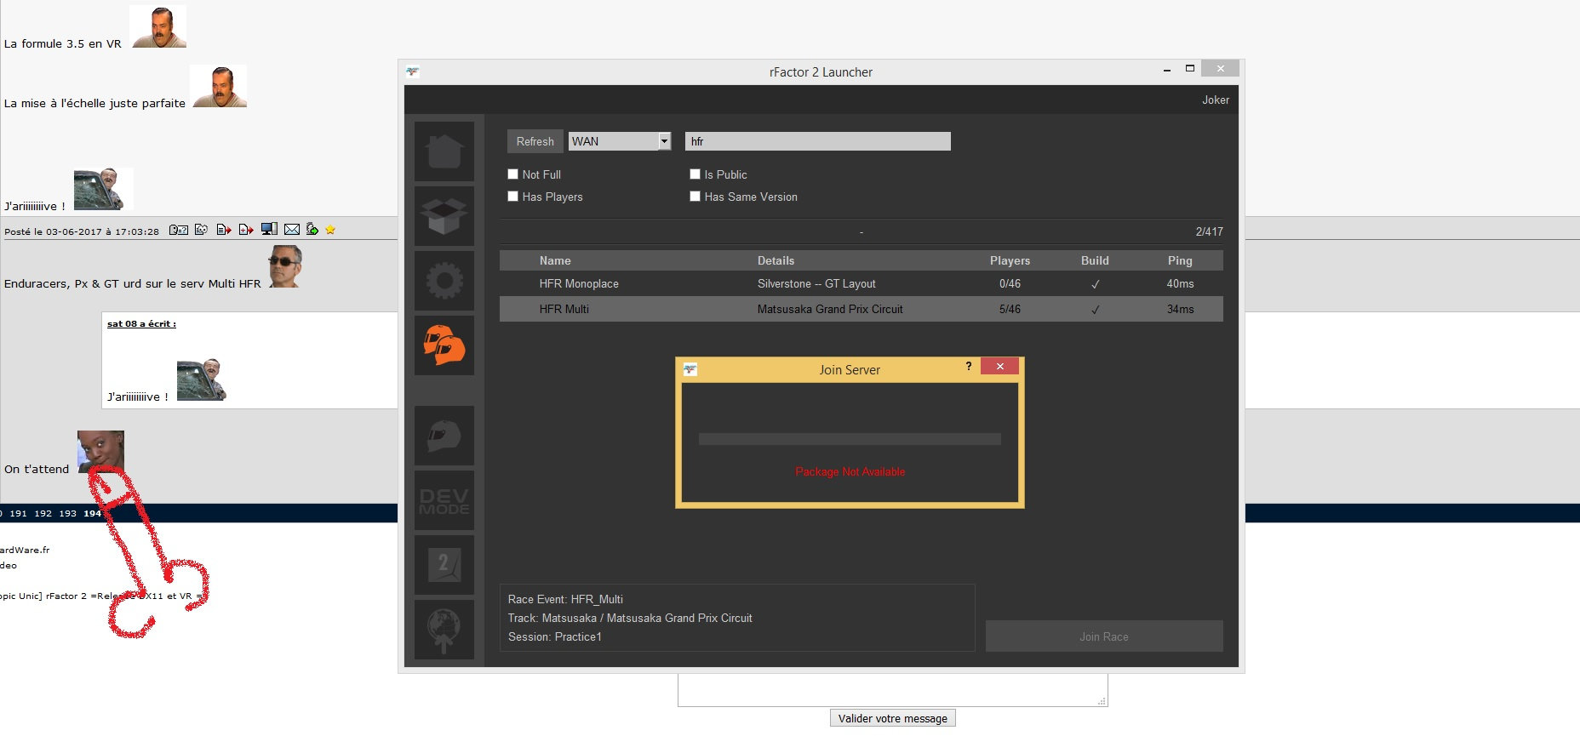Go to forum page 192
This screenshot has height=736, width=1580.
click(43, 513)
